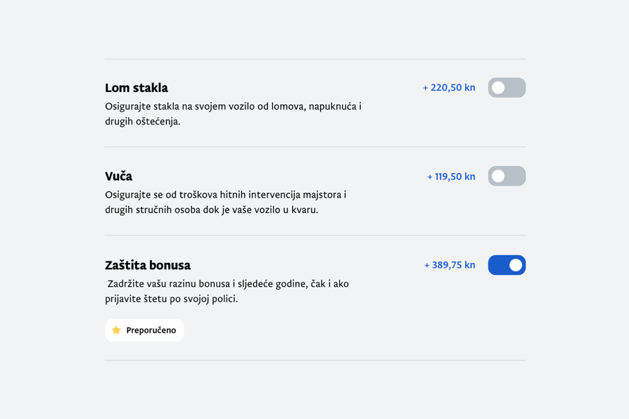The image size is (629, 419).
Task: Click the + 220,50 kn price
Action: pos(449,88)
